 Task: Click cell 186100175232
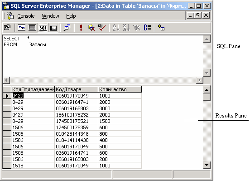(x=76, y=115)
